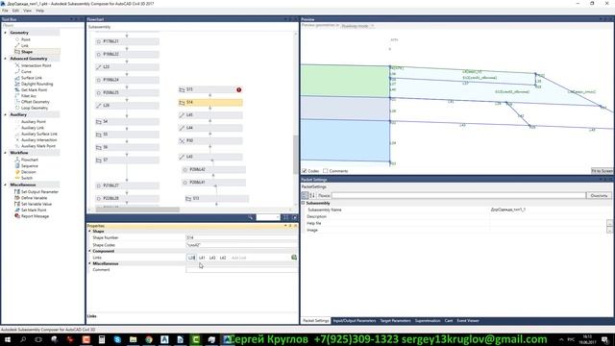Choose the Set Variable Value tool
This screenshot has height=346, width=615.
[37, 204]
